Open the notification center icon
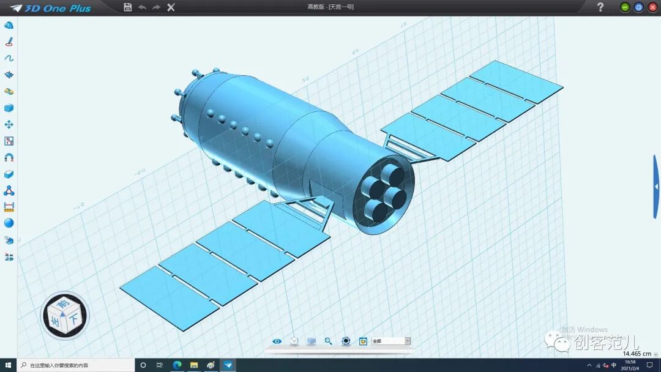661x372 pixels. point(650,365)
